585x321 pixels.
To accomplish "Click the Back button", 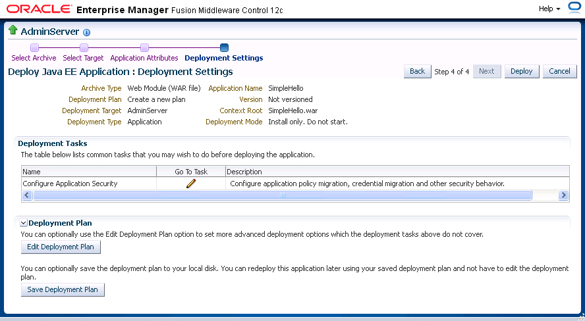I will pos(418,71).
